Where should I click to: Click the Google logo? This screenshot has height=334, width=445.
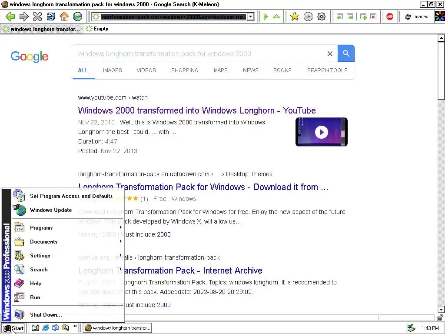click(30, 57)
